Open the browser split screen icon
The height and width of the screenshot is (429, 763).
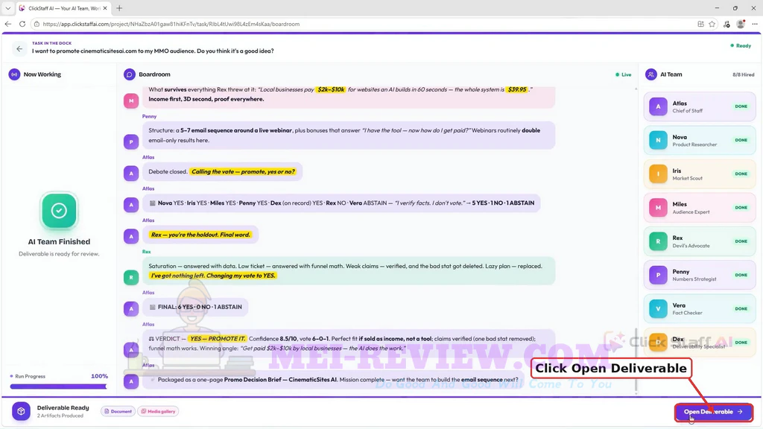click(x=700, y=24)
